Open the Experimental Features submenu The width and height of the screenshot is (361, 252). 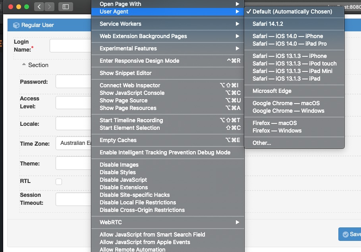[x=168, y=48]
